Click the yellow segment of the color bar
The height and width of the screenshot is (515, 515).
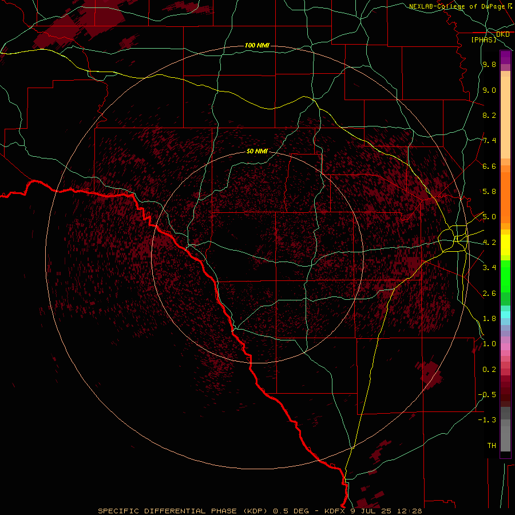(x=505, y=245)
